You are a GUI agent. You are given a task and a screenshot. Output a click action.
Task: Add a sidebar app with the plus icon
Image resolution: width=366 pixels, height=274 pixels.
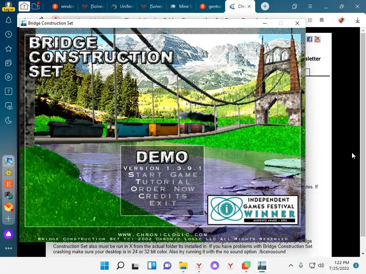pyautogui.click(x=9, y=219)
